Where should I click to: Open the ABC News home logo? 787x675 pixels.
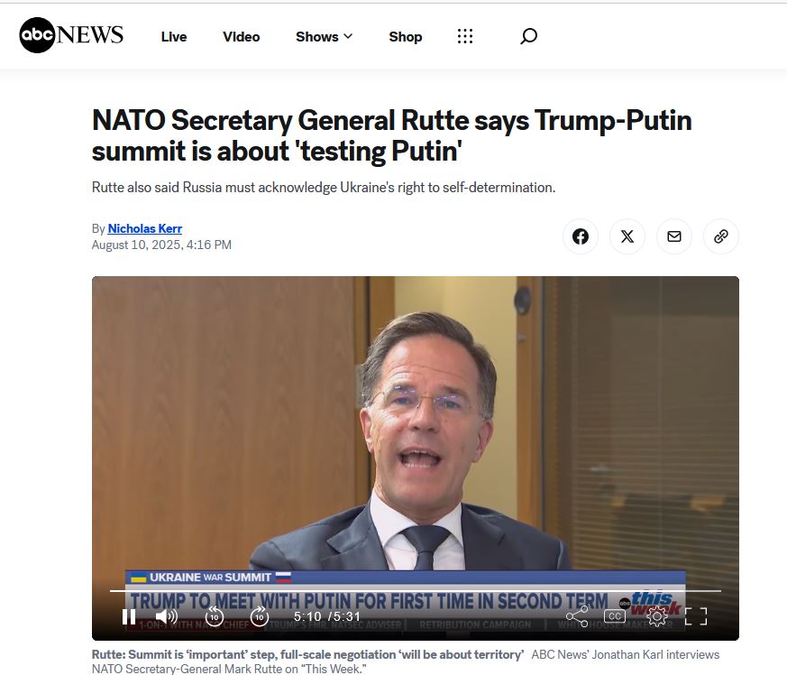point(71,35)
